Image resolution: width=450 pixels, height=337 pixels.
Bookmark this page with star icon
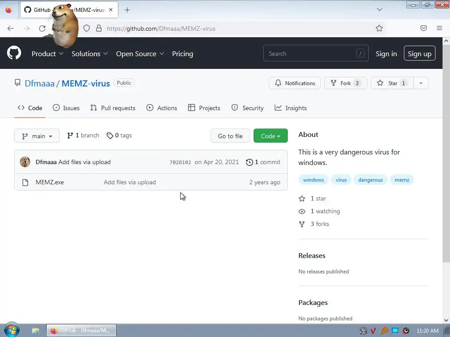click(379, 28)
